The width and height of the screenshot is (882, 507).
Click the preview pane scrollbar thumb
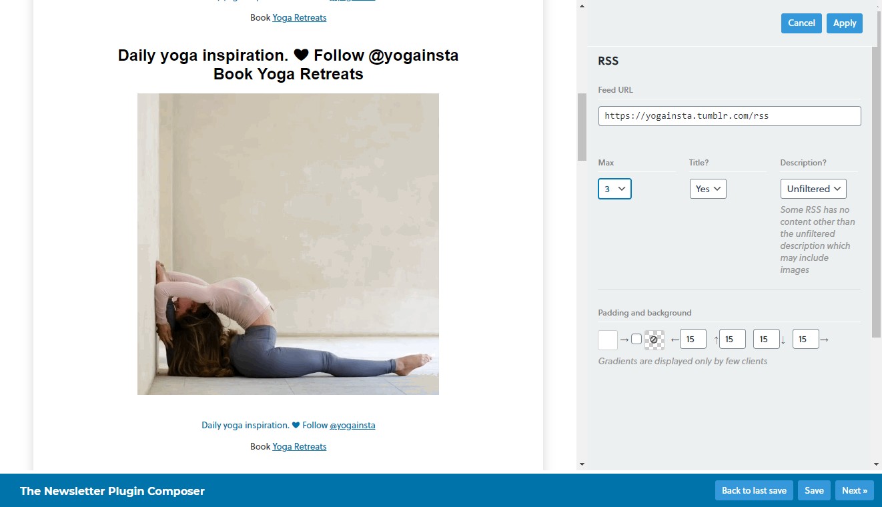tap(581, 127)
